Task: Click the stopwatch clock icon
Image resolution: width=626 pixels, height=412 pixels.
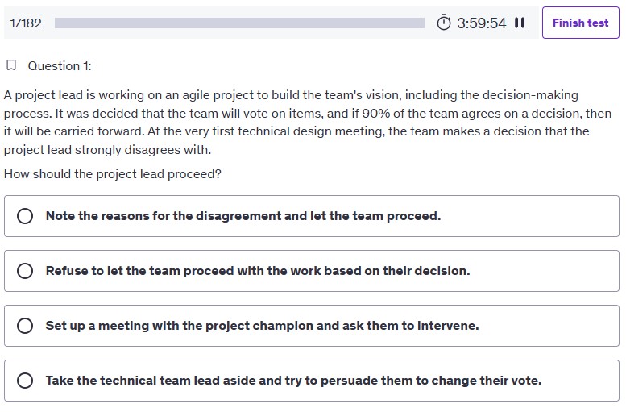Action: (x=444, y=23)
